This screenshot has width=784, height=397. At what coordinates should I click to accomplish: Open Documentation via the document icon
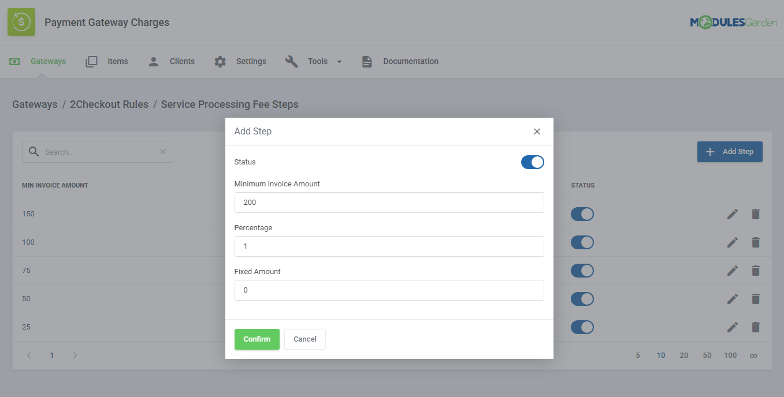(x=367, y=61)
